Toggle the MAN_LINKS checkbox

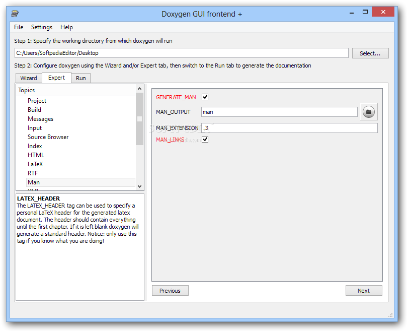click(205, 140)
